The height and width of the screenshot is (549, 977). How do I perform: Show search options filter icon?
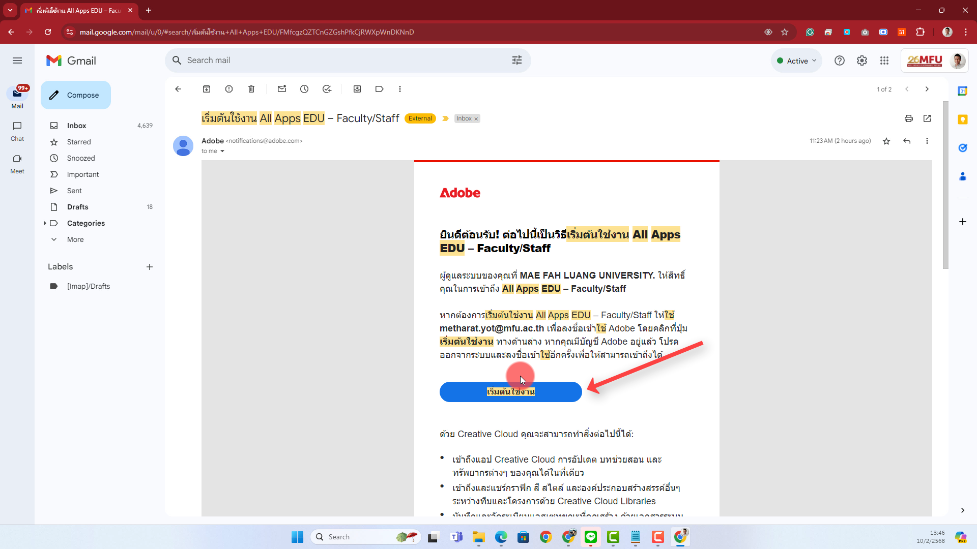coord(517,60)
